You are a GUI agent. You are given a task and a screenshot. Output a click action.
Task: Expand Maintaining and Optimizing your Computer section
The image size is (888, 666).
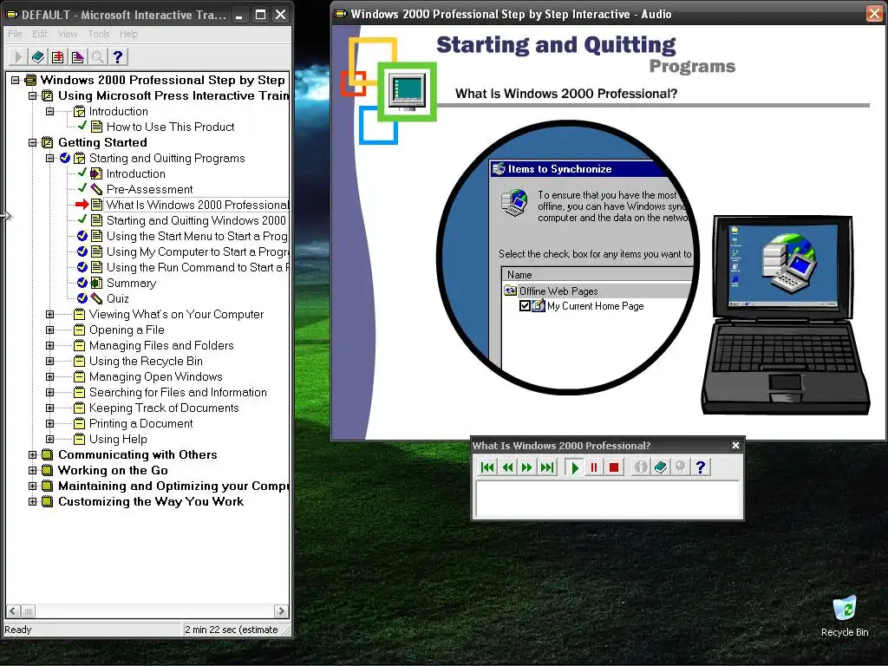tap(33, 486)
